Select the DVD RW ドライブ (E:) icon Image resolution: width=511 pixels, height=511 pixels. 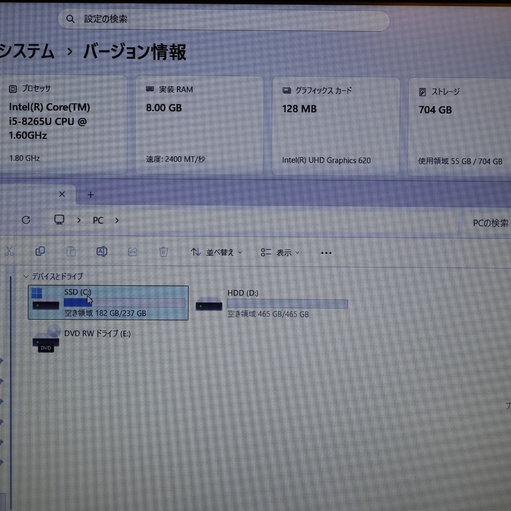pyautogui.click(x=46, y=339)
